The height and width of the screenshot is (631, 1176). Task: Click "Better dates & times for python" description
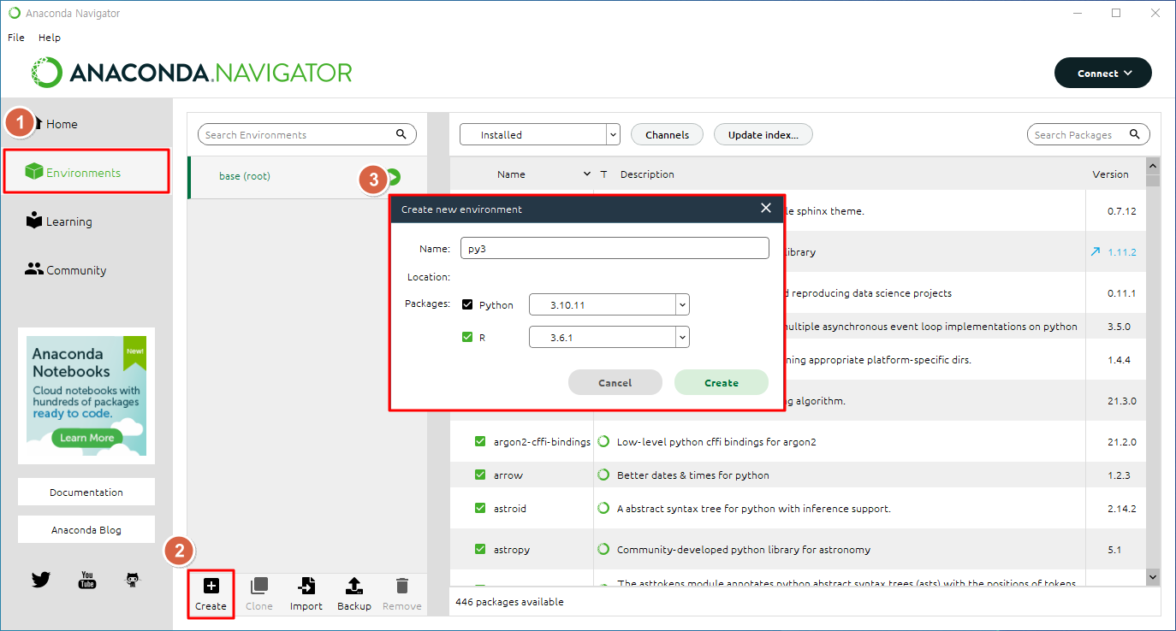[x=693, y=475]
